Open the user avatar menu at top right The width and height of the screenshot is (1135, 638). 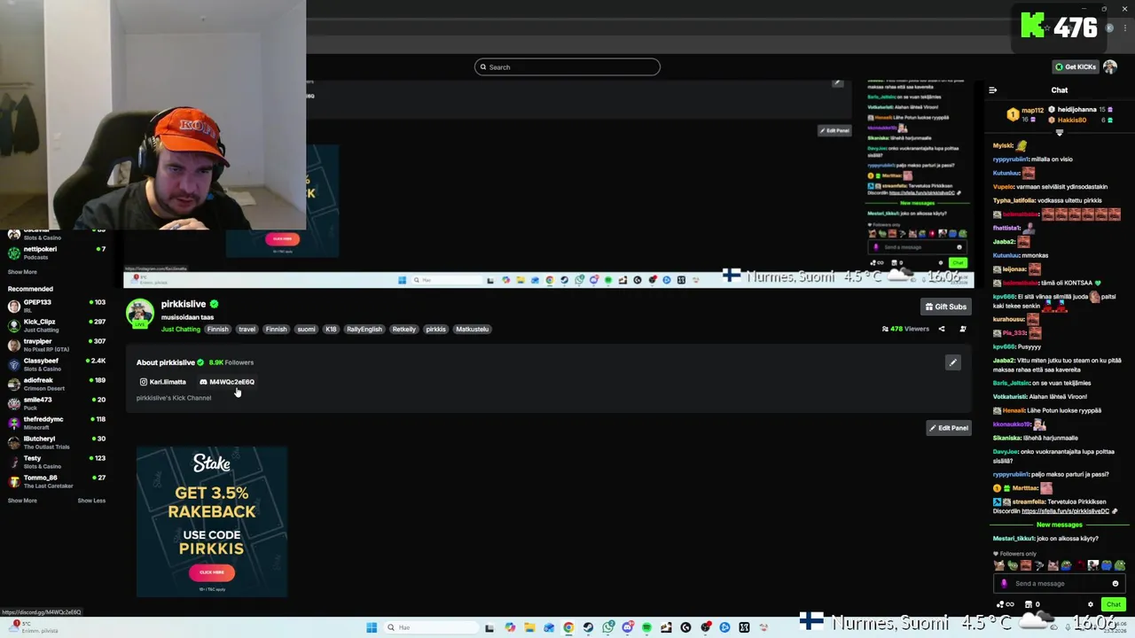tap(1110, 67)
